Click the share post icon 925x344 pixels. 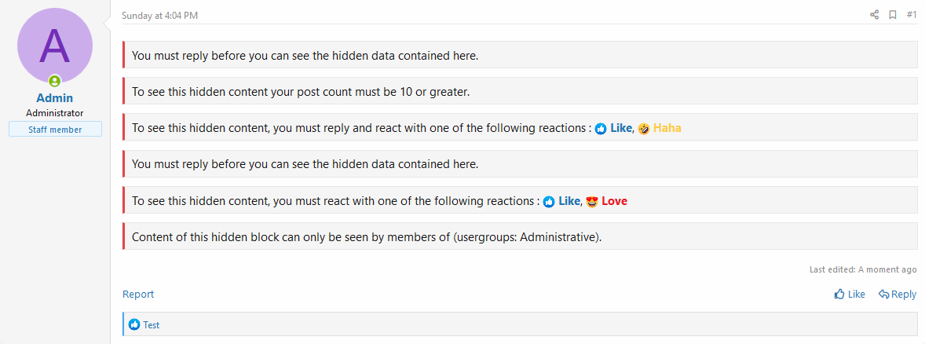pyautogui.click(x=875, y=14)
